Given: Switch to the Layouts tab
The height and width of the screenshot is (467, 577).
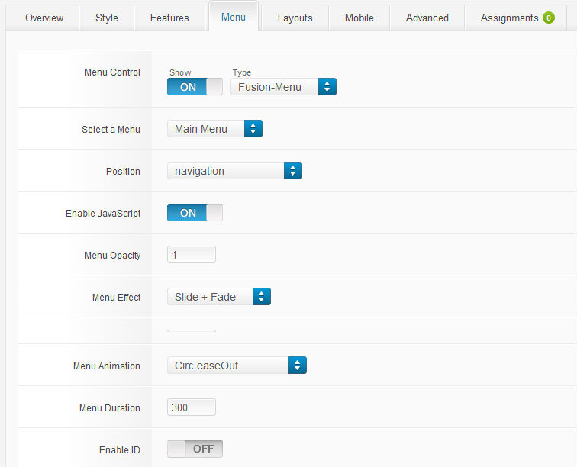Looking at the screenshot, I should (x=295, y=18).
